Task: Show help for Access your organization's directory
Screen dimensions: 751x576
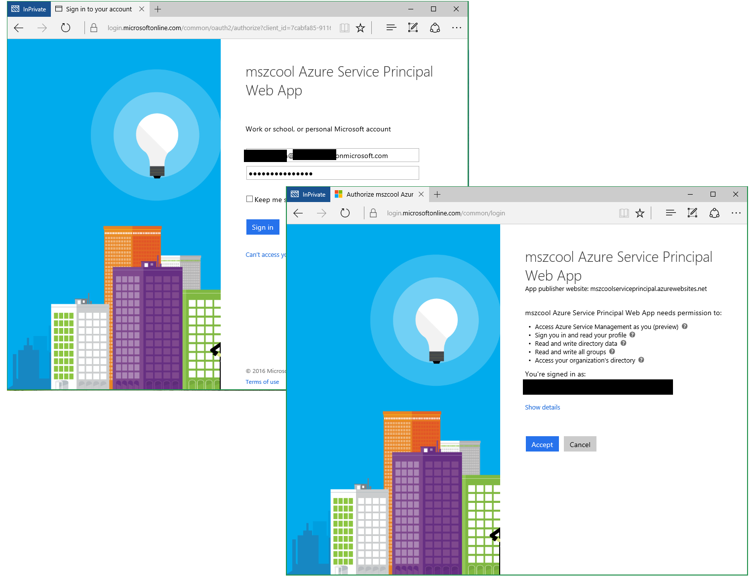Action: [x=641, y=360]
